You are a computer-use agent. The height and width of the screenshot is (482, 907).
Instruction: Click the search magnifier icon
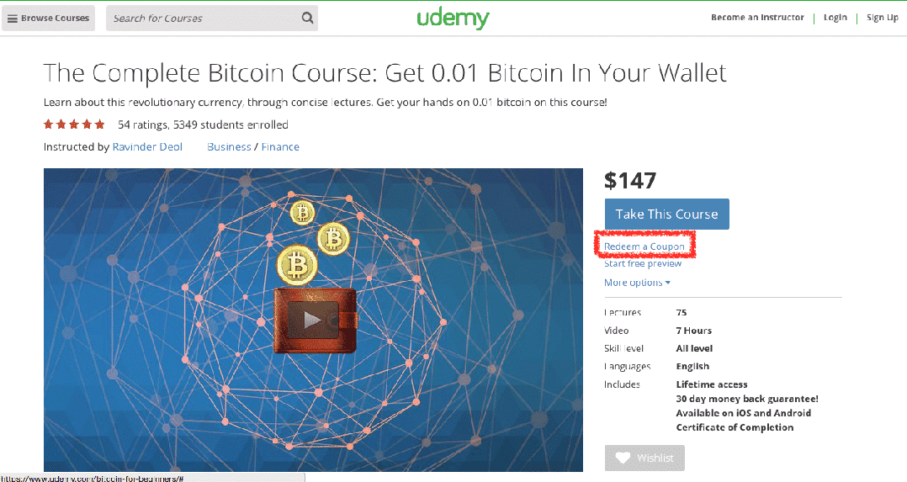pos(307,18)
